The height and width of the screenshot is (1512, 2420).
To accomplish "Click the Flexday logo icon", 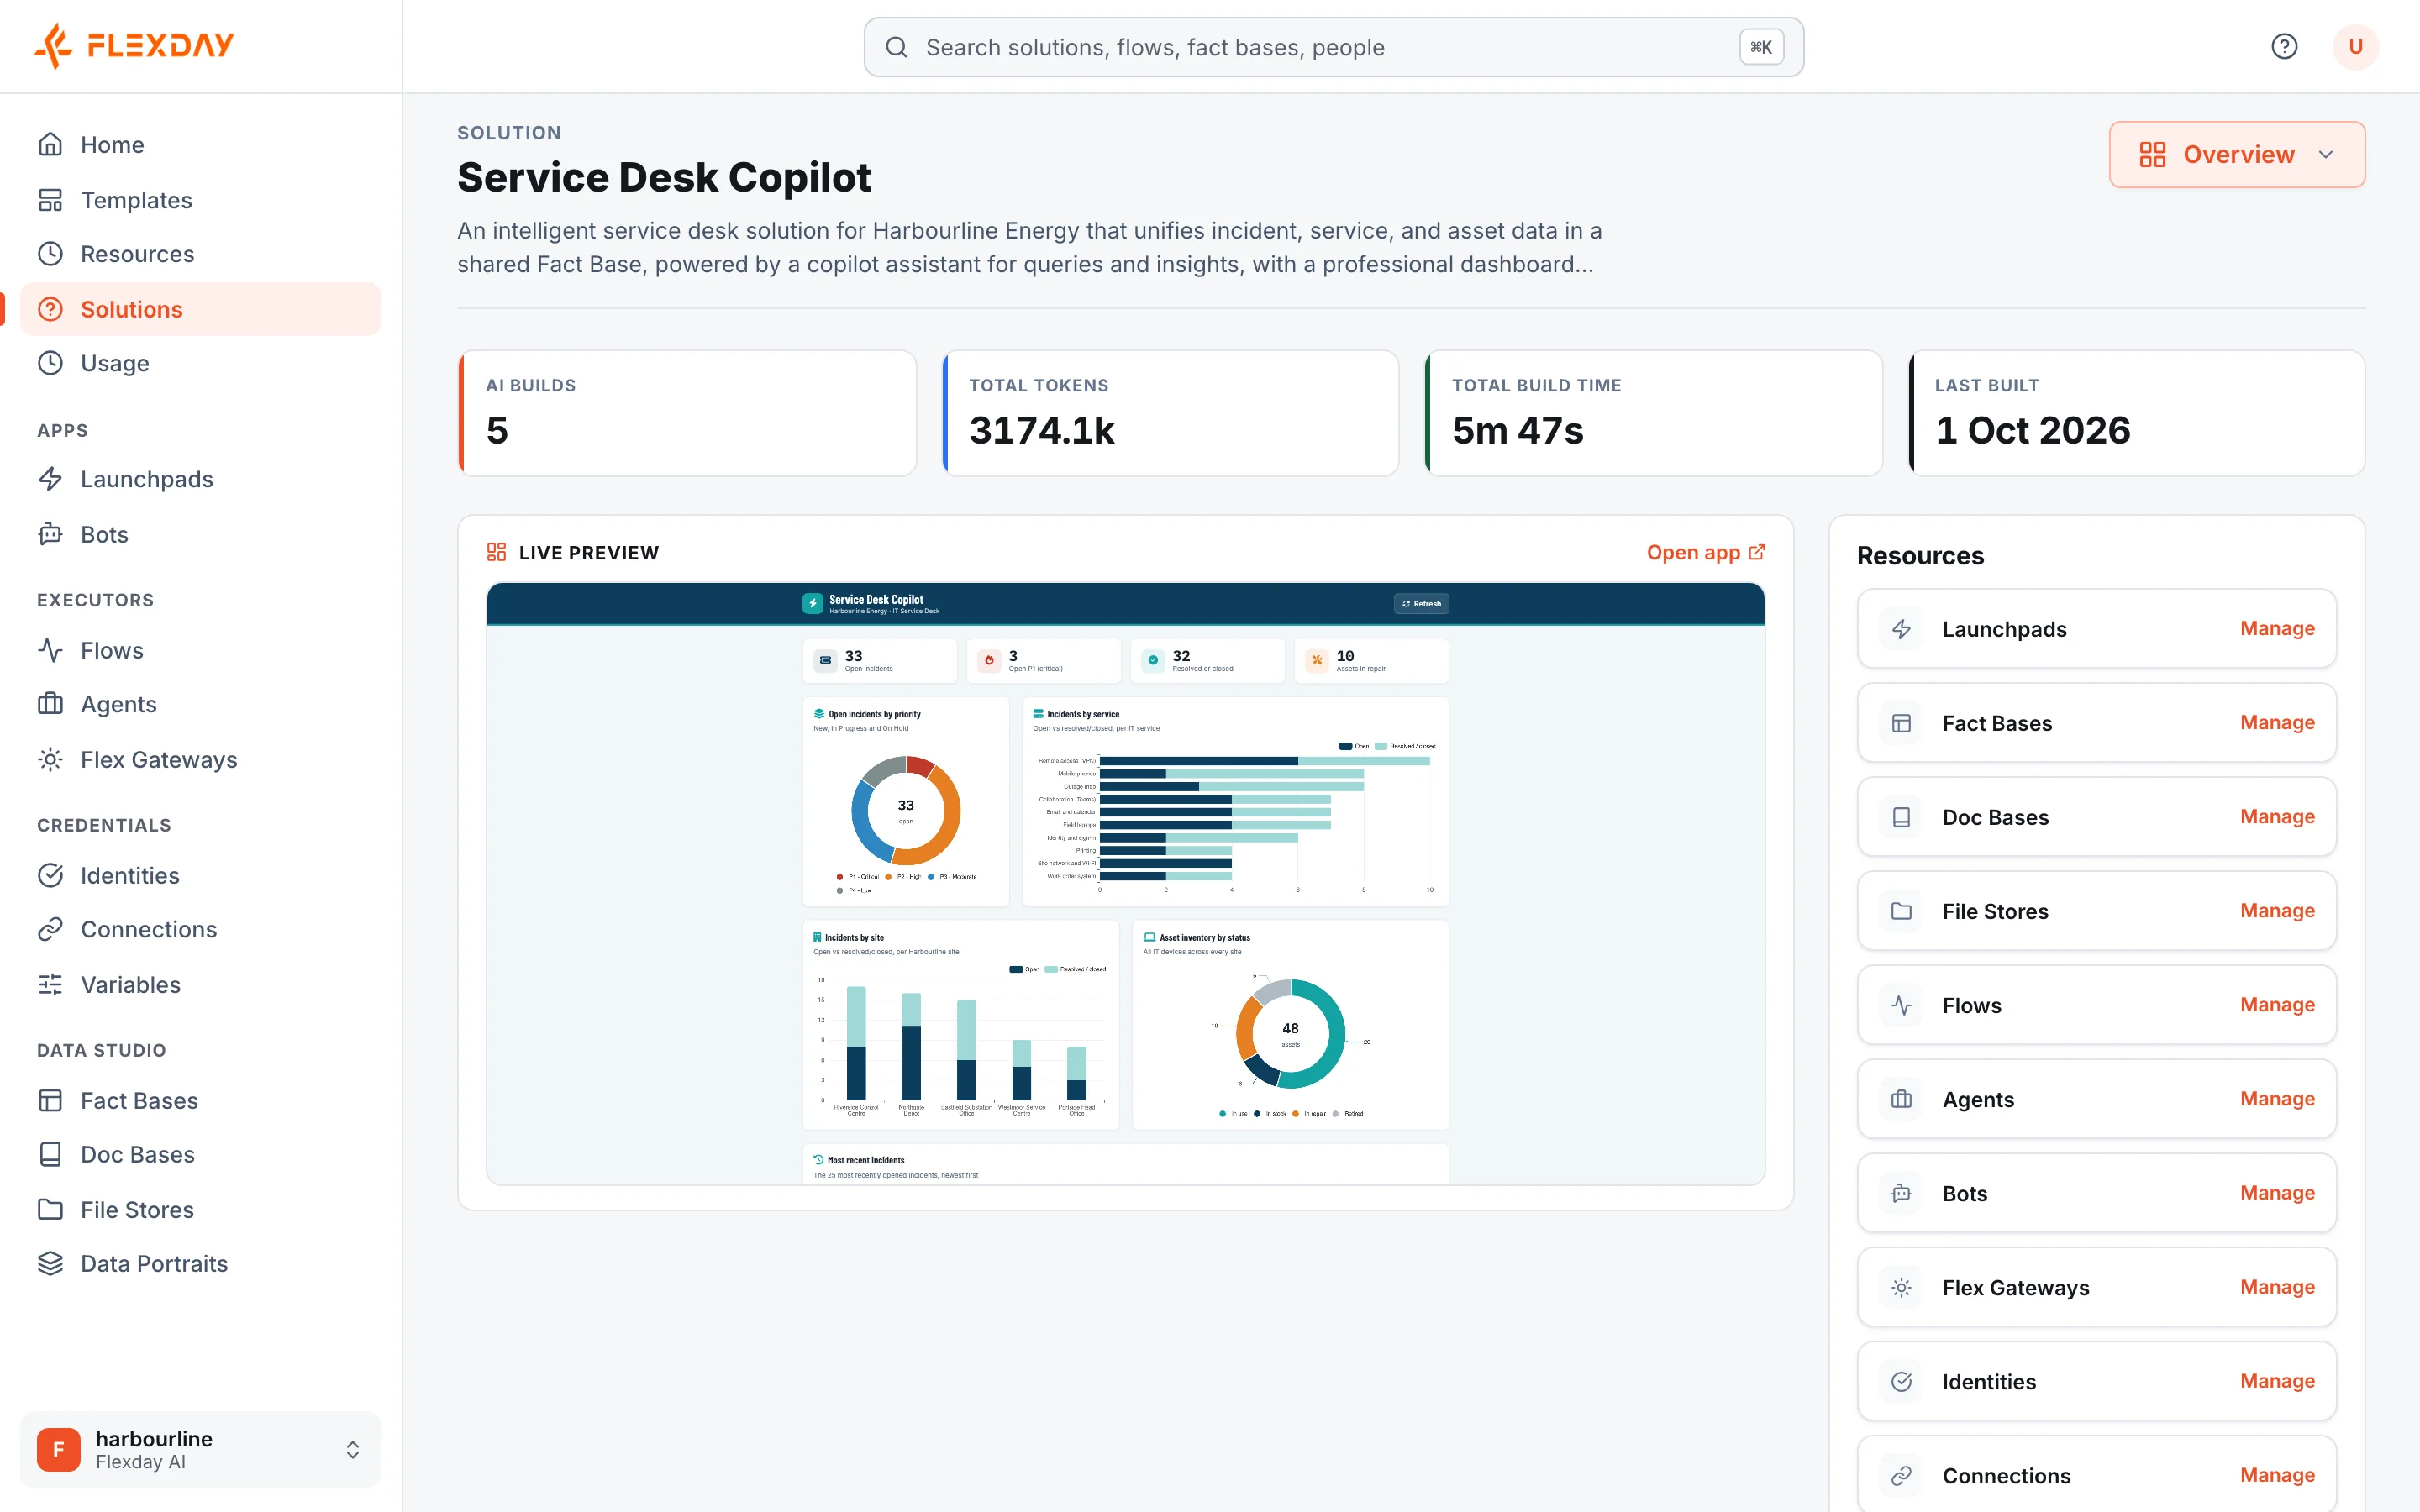I will point(54,45).
